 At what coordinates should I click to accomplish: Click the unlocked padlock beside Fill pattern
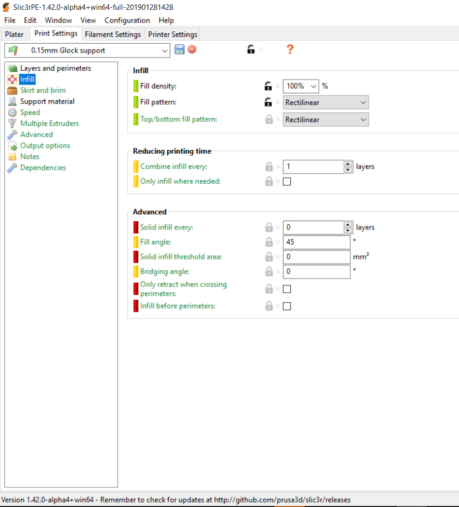click(x=268, y=103)
